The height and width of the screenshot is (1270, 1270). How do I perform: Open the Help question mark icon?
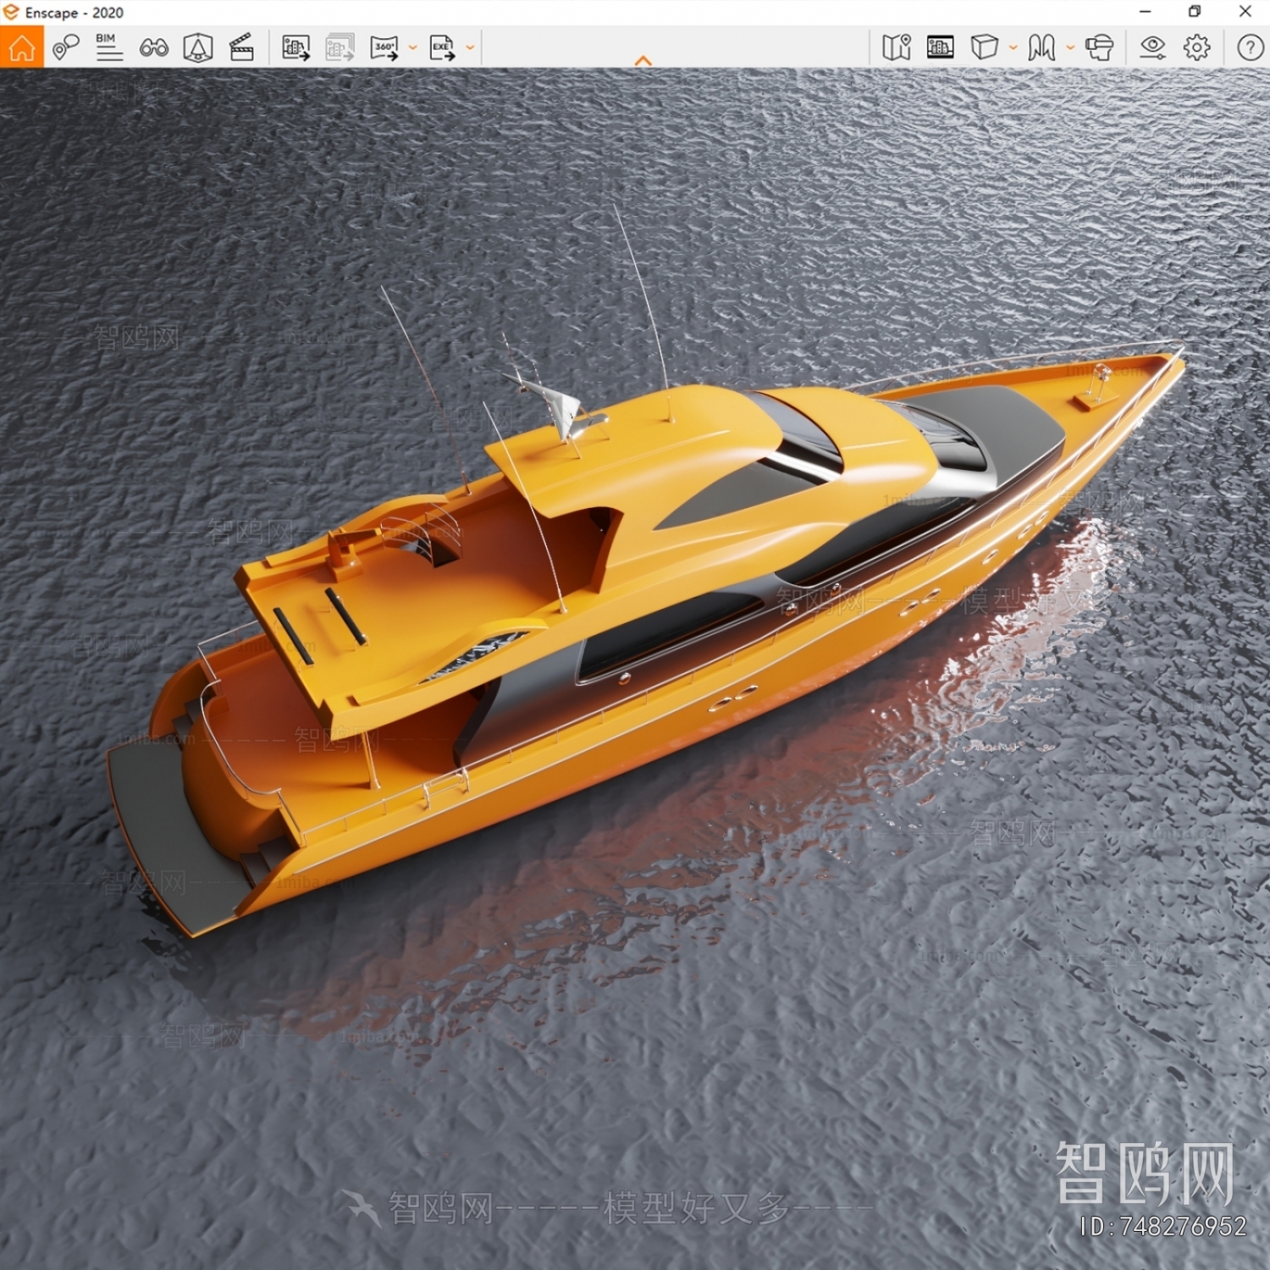point(1251,47)
